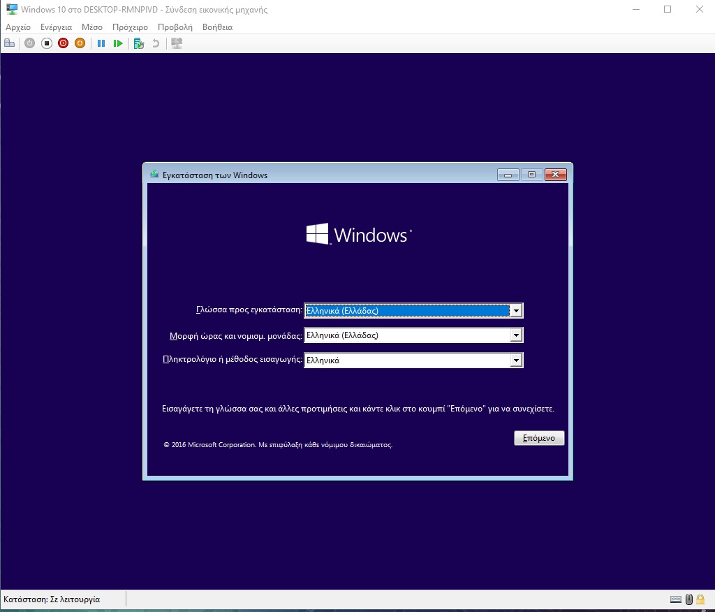Image resolution: width=715 pixels, height=612 pixels.
Task: Open the Βοήθεια menu
Action: point(218,27)
